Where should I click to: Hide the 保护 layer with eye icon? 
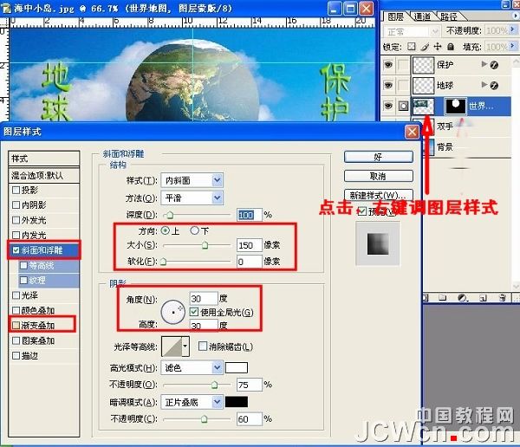(x=387, y=65)
